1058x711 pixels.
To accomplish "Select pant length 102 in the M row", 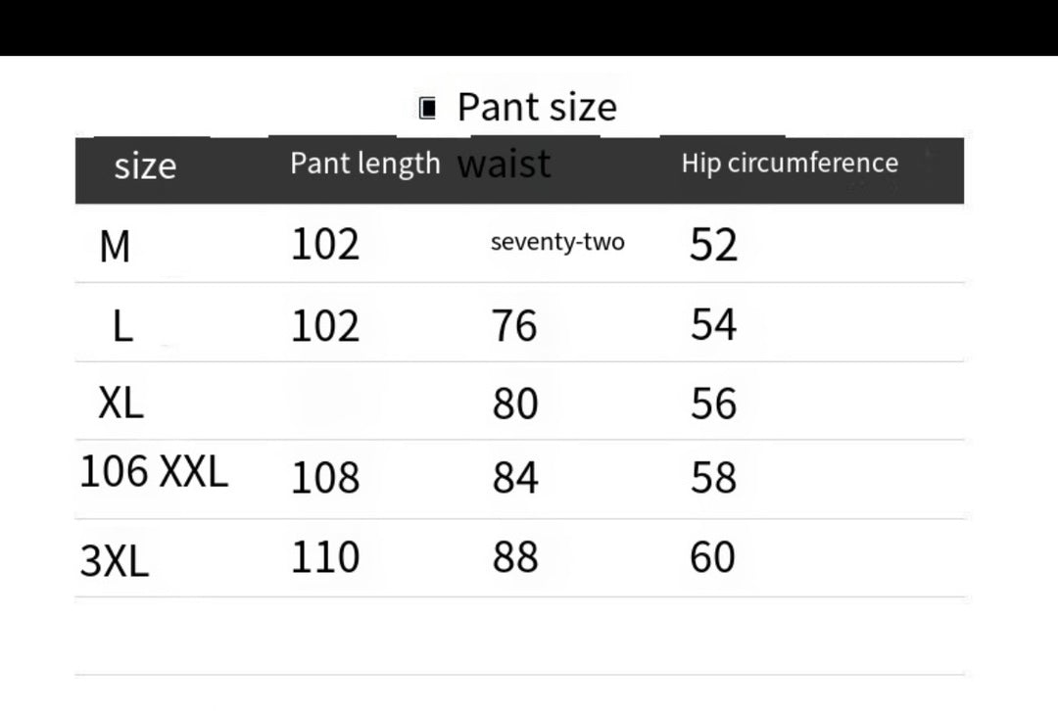I will click(325, 244).
